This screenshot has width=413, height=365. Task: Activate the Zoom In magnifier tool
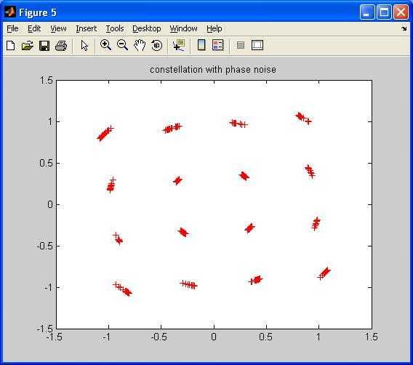(105, 45)
